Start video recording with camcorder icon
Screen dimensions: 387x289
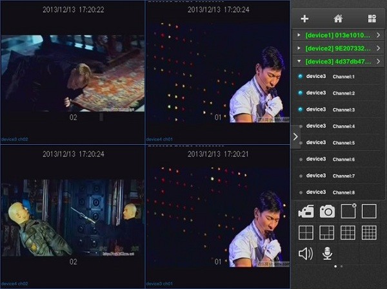click(306, 211)
